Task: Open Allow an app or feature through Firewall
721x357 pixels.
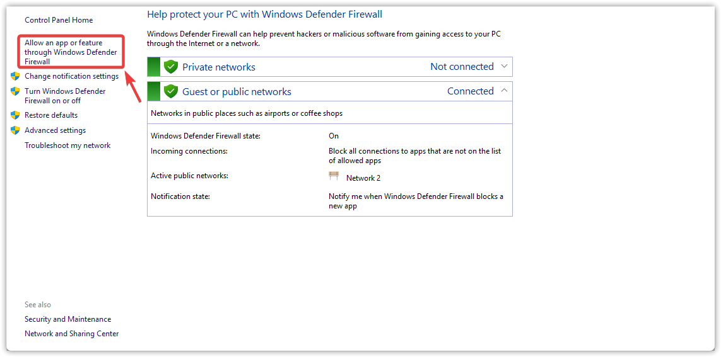Action: point(70,52)
